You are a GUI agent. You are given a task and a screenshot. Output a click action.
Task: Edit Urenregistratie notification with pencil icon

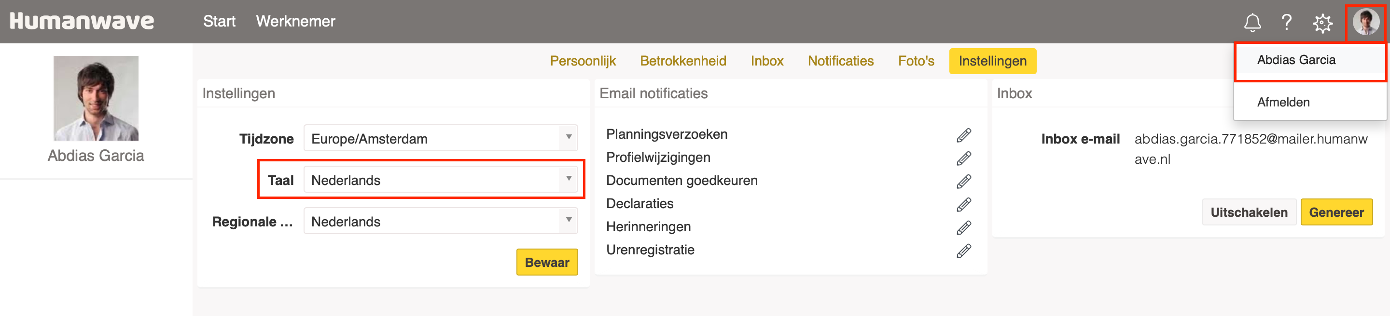pyautogui.click(x=964, y=251)
